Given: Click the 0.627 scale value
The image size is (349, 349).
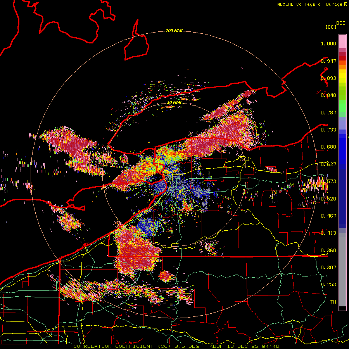Looking at the screenshot, I should coord(328,164).
